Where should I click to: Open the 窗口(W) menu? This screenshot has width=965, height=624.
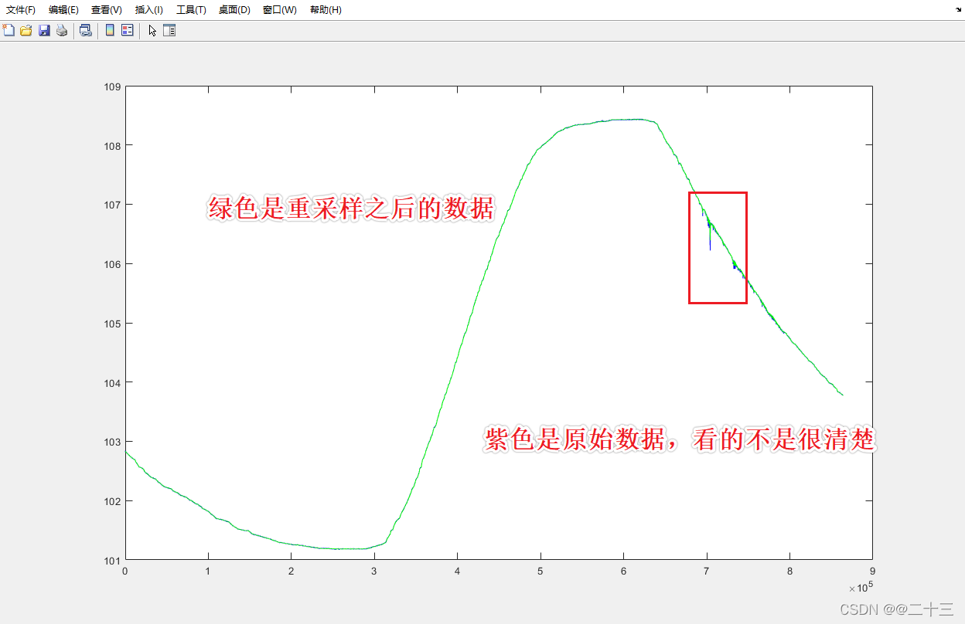point(278,10)
